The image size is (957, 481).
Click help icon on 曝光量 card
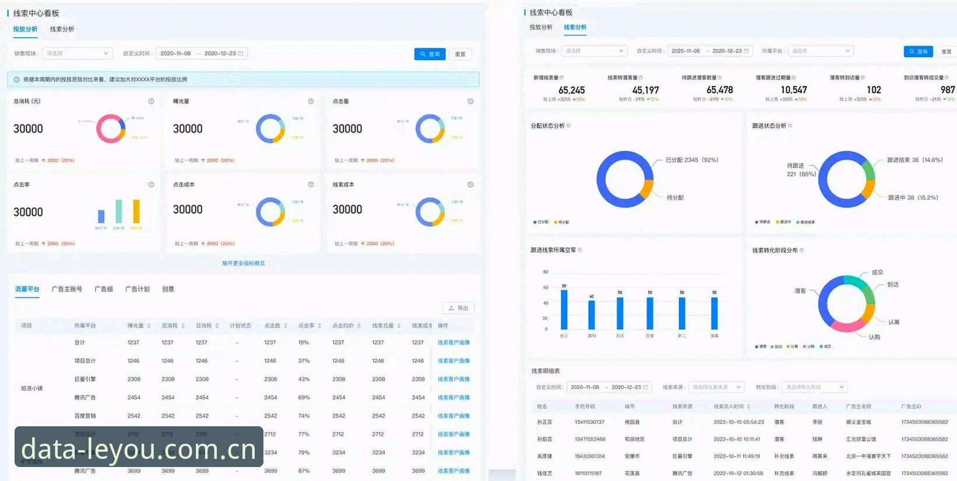point(311,101)
